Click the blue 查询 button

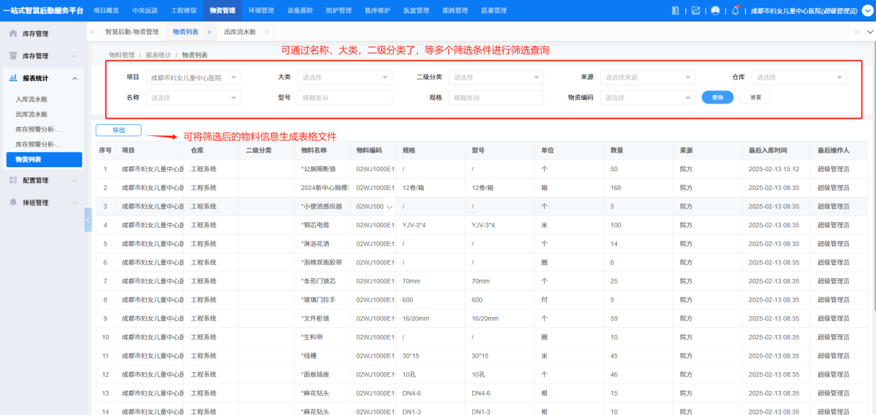click(717, 97)
